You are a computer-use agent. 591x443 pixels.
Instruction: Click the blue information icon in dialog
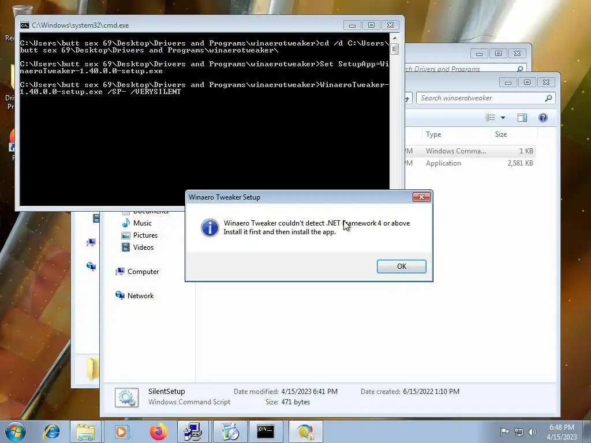[x=210, y=228]
